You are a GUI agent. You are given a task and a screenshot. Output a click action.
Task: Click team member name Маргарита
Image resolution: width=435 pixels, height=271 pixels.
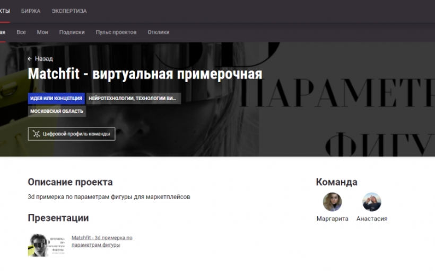click(x=333, y=219)
